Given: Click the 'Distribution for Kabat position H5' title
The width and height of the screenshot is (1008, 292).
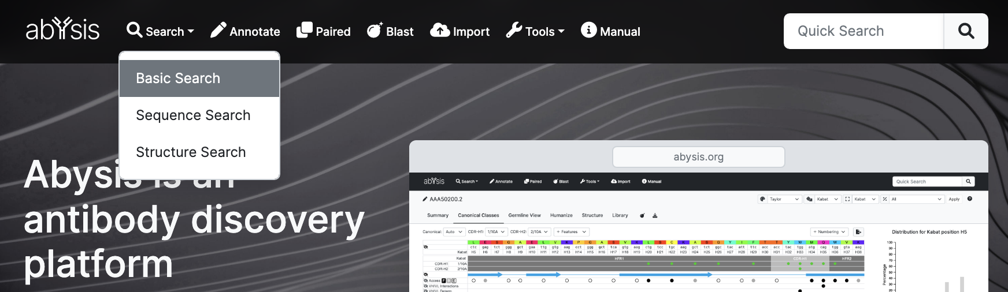Looking at the screenshot, I should click(x=929, y=232).
